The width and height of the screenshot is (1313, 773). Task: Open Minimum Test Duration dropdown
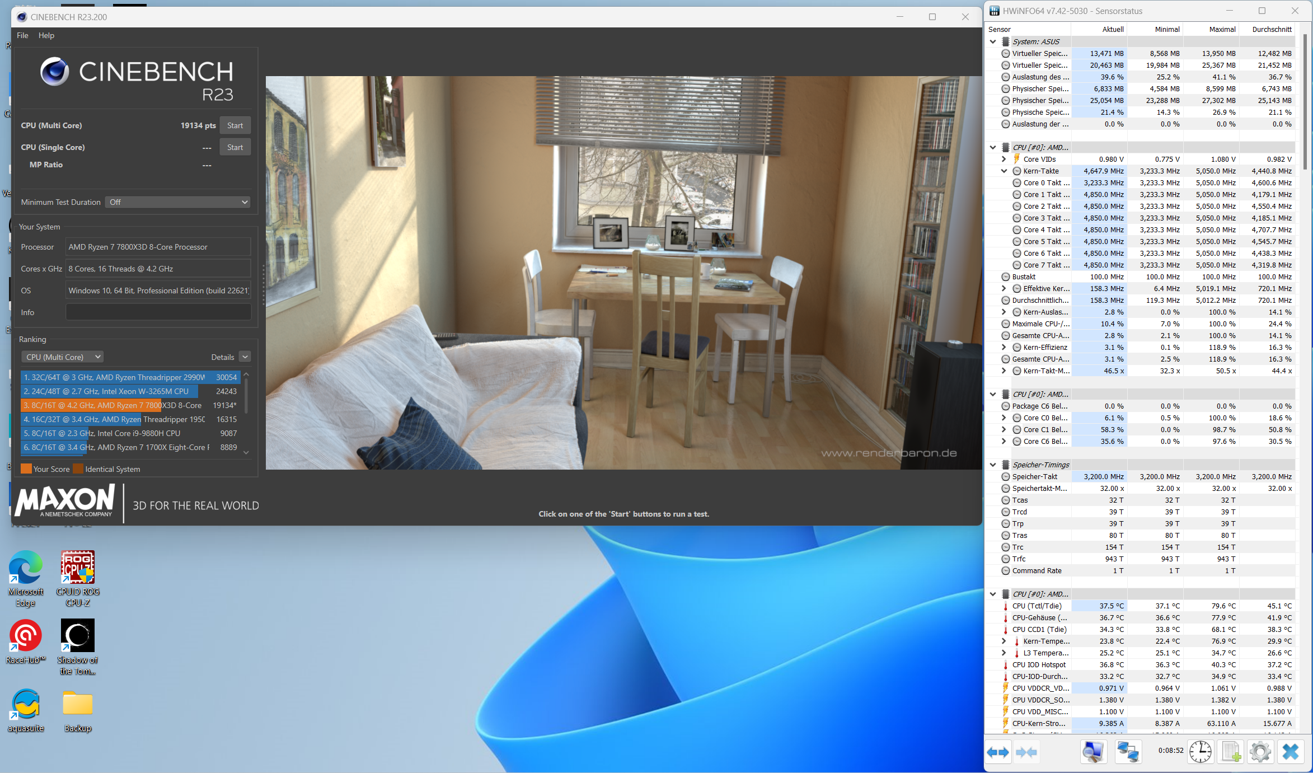click(x=177, y=202)
